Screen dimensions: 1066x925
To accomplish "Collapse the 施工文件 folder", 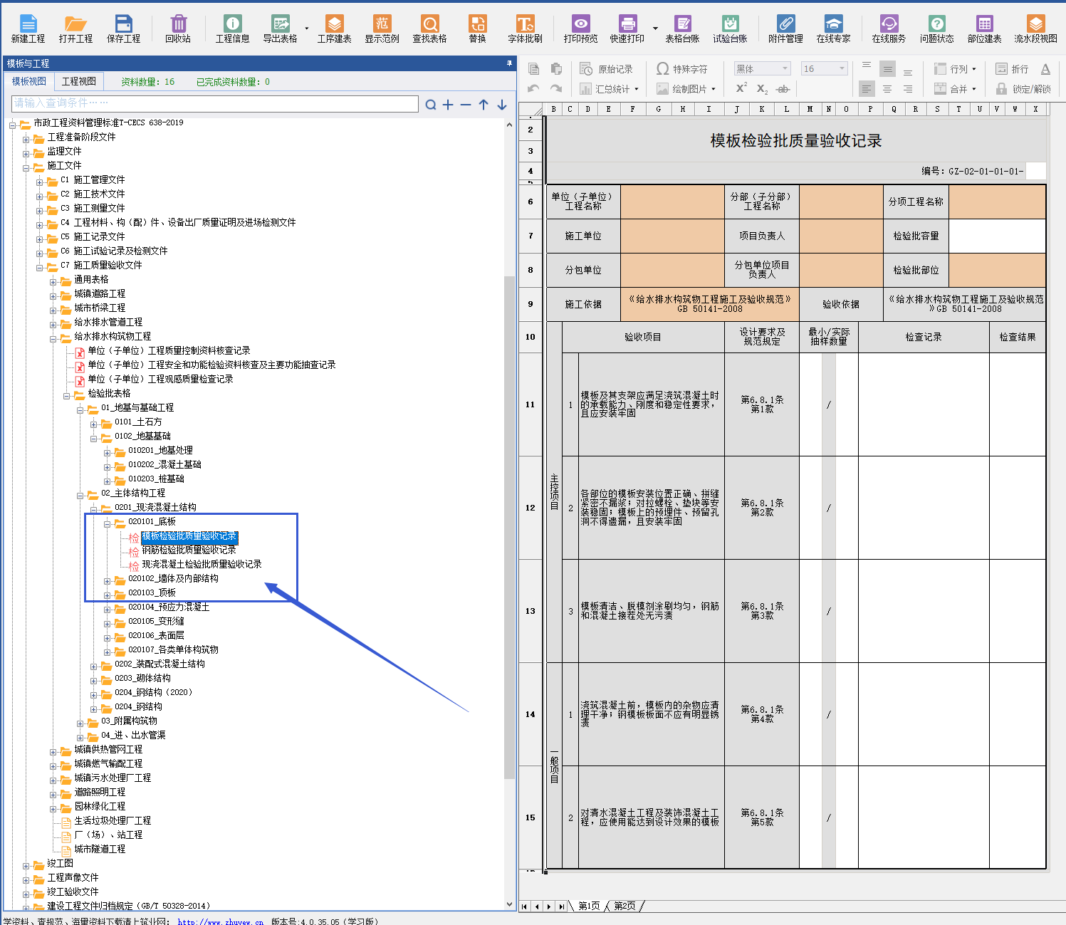I will [26, 167].
